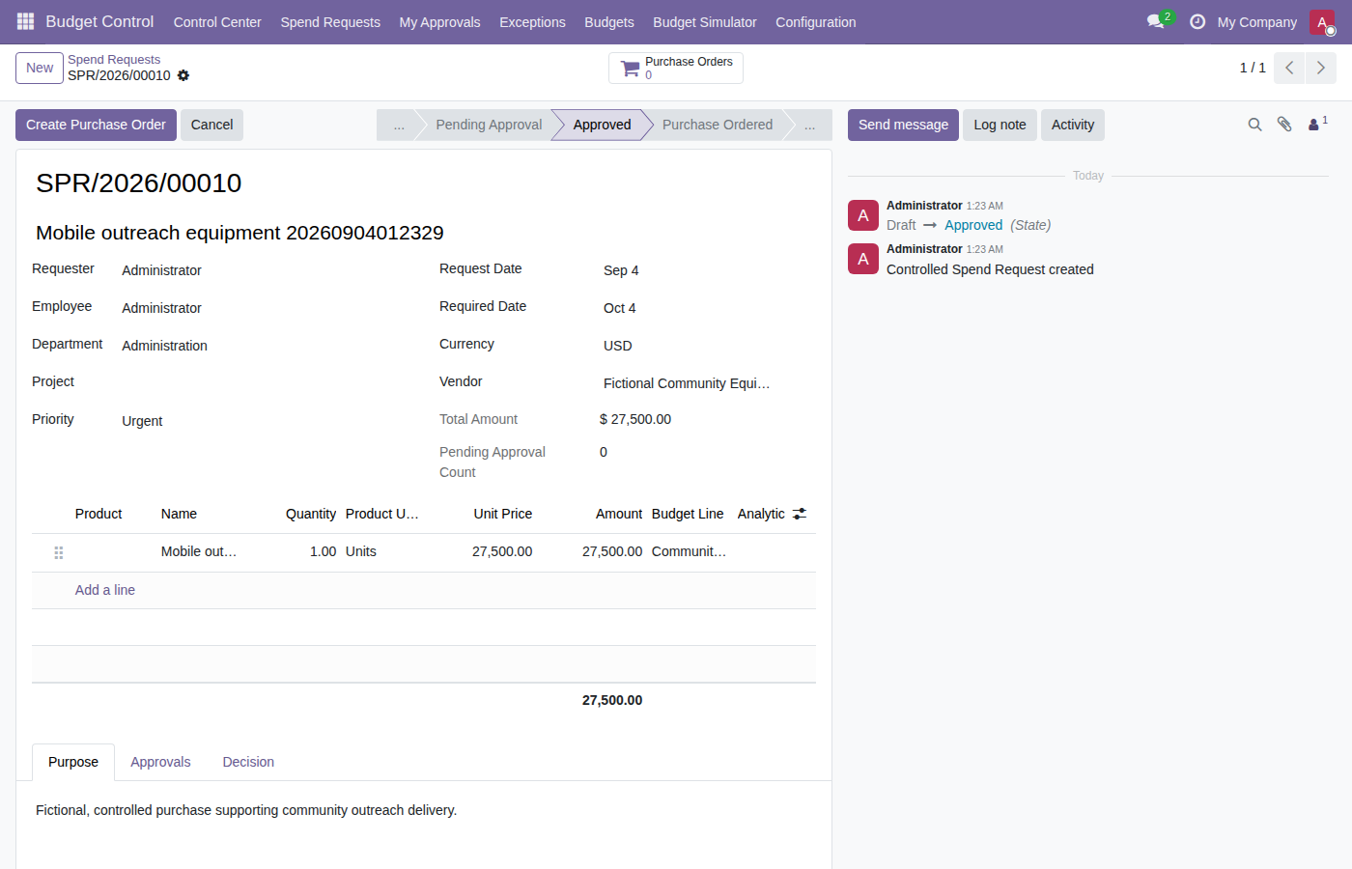Screen dimensions: 1352x869
Task: Schedule an Activity in chatter
Action: [1073, 125]
